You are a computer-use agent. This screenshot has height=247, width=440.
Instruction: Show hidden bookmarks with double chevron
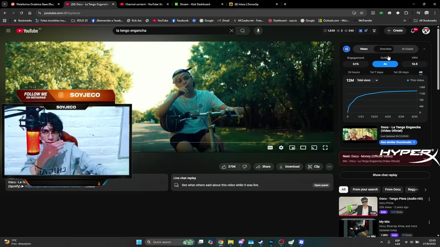click(405, 21)
